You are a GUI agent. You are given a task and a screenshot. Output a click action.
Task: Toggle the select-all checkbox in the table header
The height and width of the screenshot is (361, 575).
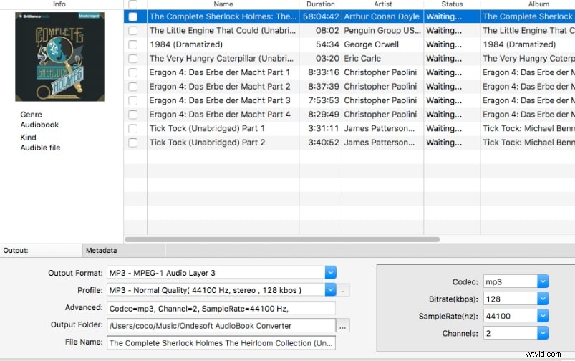[x=133, y=4]
